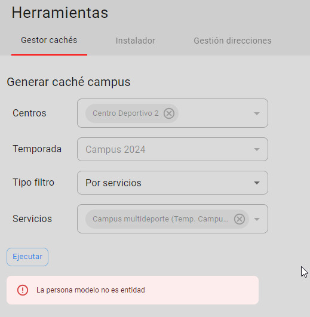Image resolution: width=310 pixels, height=317 pixels.
Task: Click the Generar caché campus heading
Action: coord(69,82)
